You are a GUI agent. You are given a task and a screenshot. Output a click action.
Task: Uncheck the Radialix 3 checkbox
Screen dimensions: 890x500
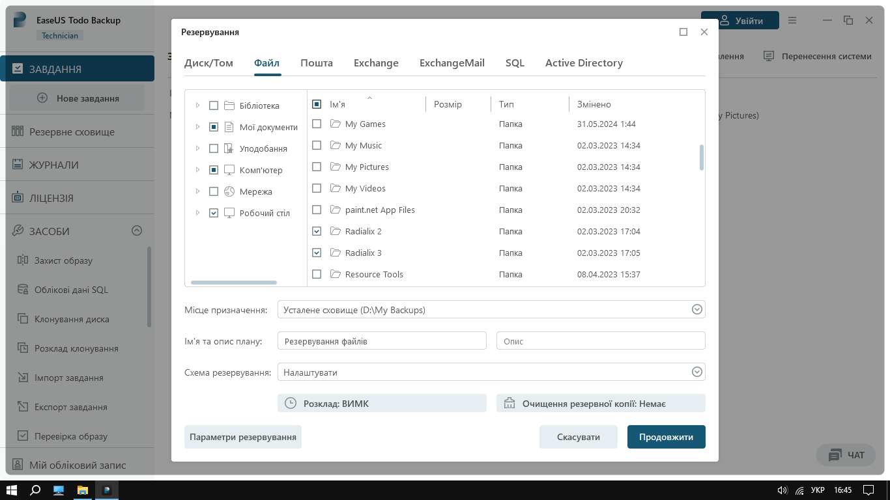317,253
